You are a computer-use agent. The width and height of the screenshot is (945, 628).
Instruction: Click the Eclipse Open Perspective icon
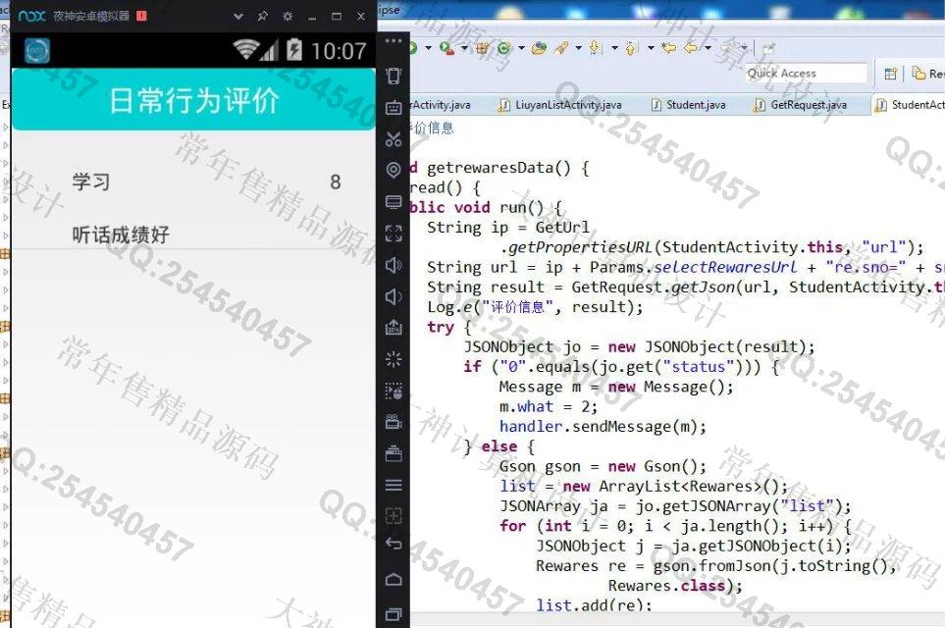(891, 74)
